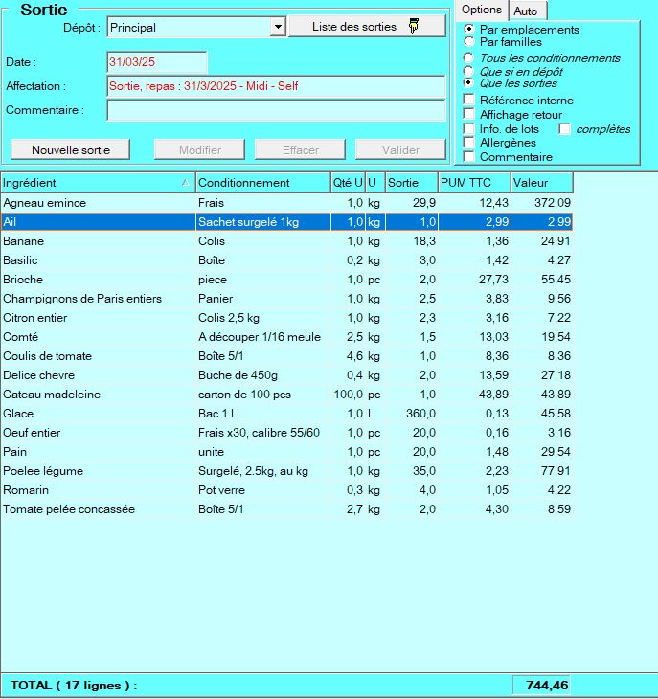This screenshot has height=699, width=658.
Task: Check the Allergènes option
Action: coord(468,143)
